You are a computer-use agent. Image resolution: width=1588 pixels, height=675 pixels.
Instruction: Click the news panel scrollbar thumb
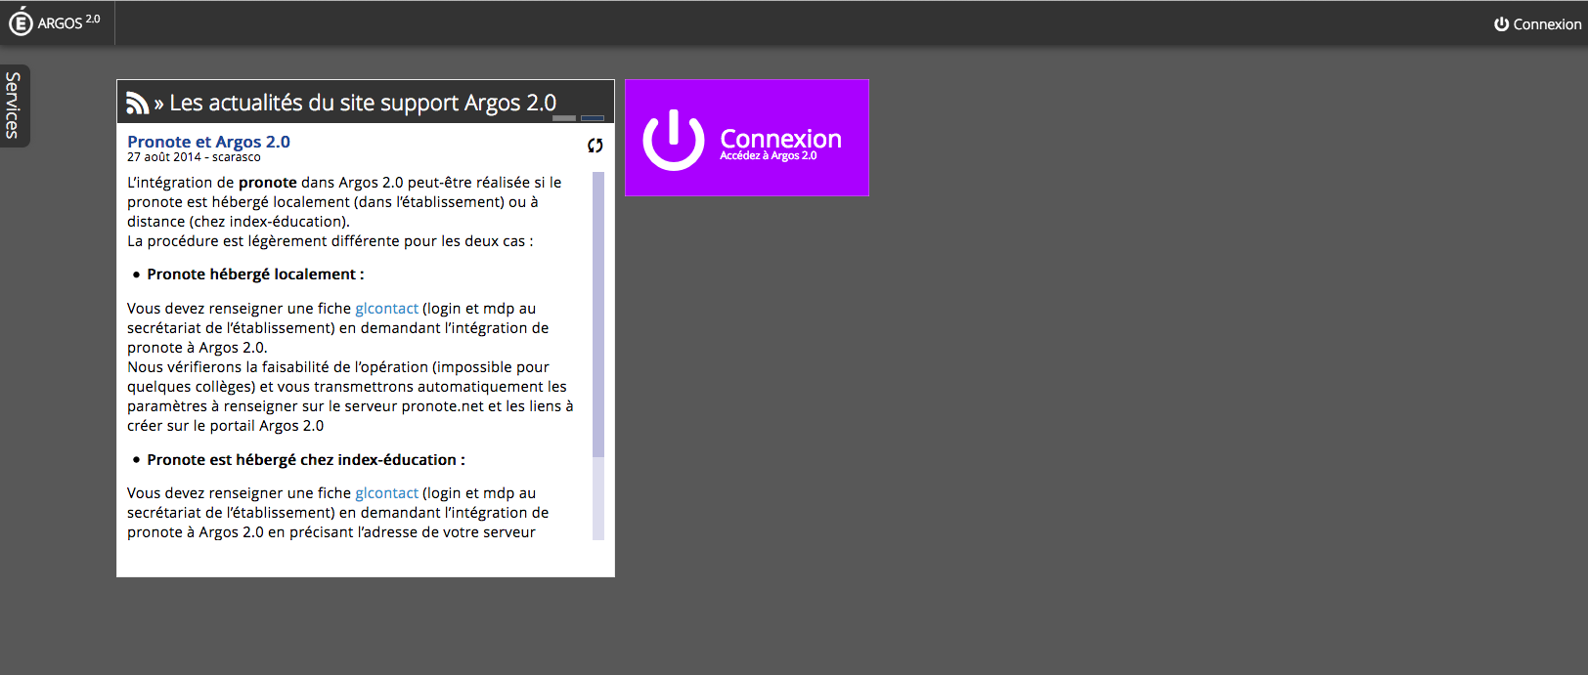(598, 315)
